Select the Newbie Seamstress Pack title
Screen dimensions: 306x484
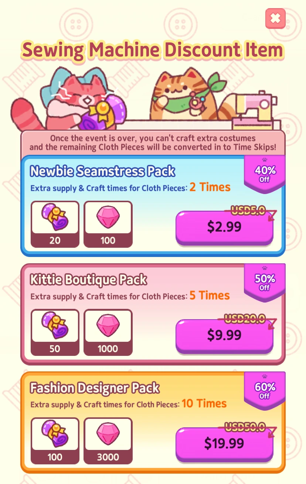pyautogui.click(x=103, y=171)
